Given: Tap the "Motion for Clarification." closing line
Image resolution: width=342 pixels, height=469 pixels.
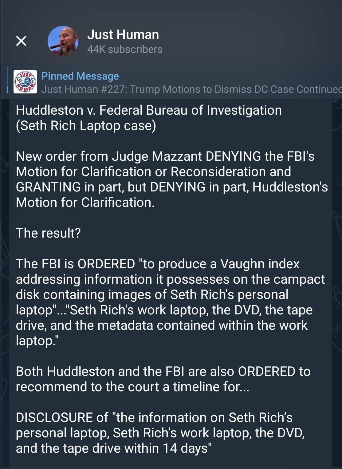Looking at the screenshot, I should 85,202.
